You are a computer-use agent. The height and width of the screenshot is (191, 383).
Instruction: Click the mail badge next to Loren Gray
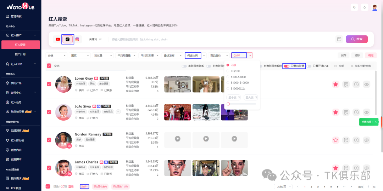point(96,79)
